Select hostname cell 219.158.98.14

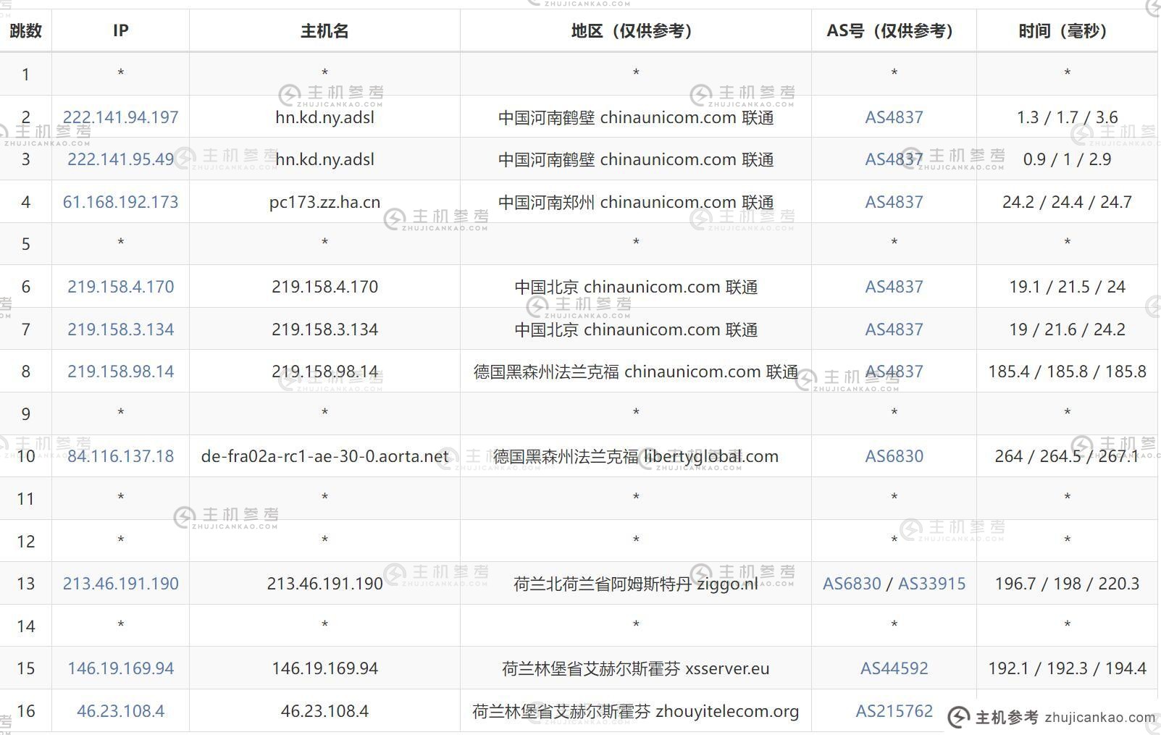coord(324,371)
